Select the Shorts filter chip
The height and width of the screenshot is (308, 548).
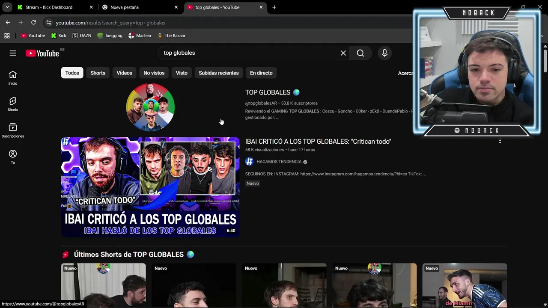pos(98,73)
